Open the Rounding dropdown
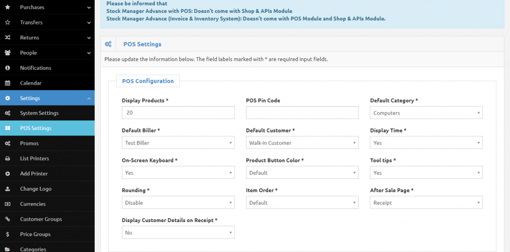Image resolution: width=510 pixels, height=252 pixels. pyautogui.click(x=178, y=203)
